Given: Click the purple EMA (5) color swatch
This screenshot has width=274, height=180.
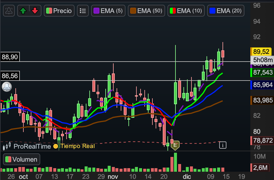Looking at the screenshot, I should pyautogui.click(x=96, y=11).
